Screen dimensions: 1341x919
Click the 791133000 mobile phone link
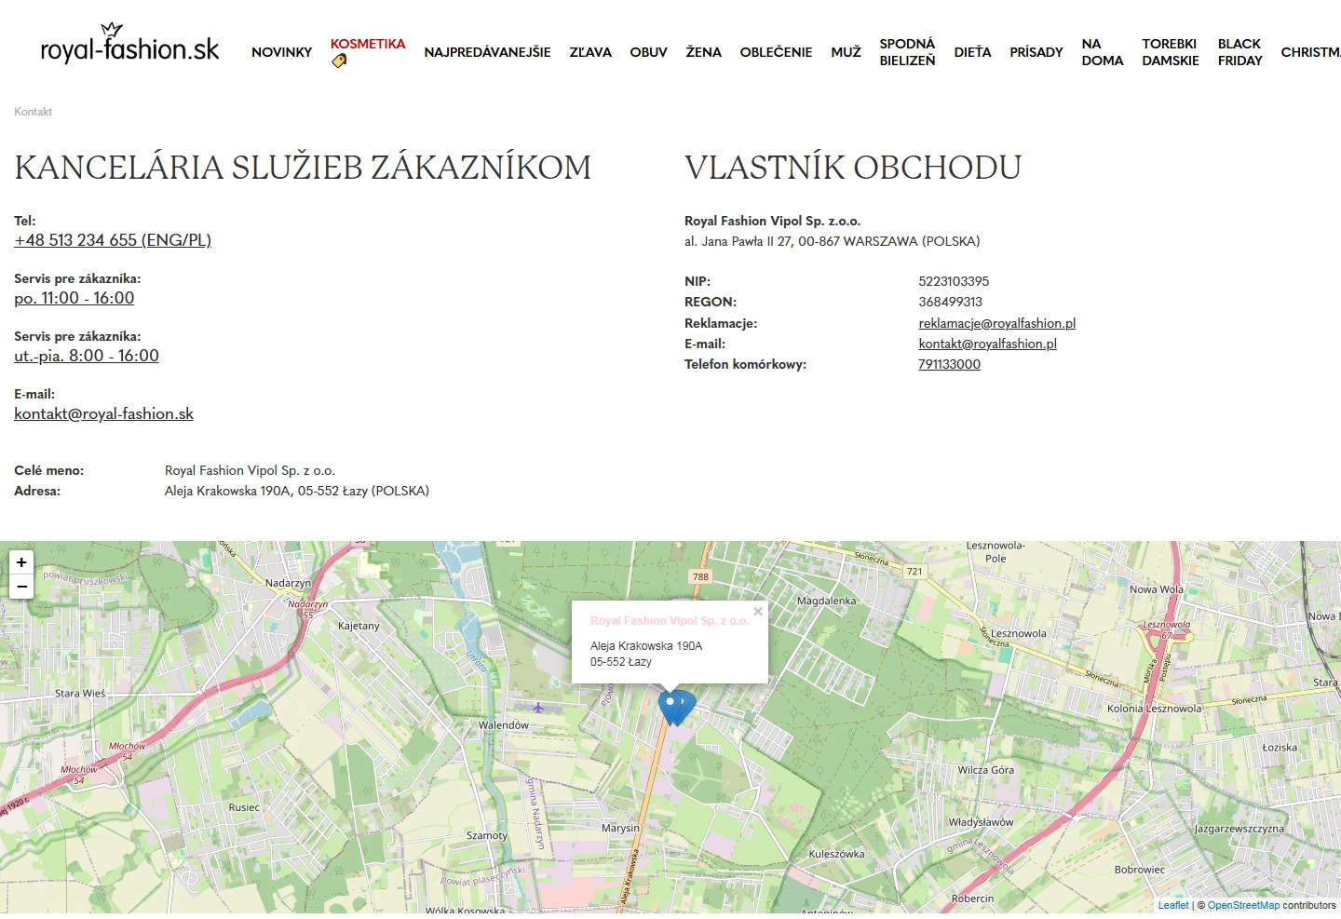pyautogui.click(x=949, y=364)
